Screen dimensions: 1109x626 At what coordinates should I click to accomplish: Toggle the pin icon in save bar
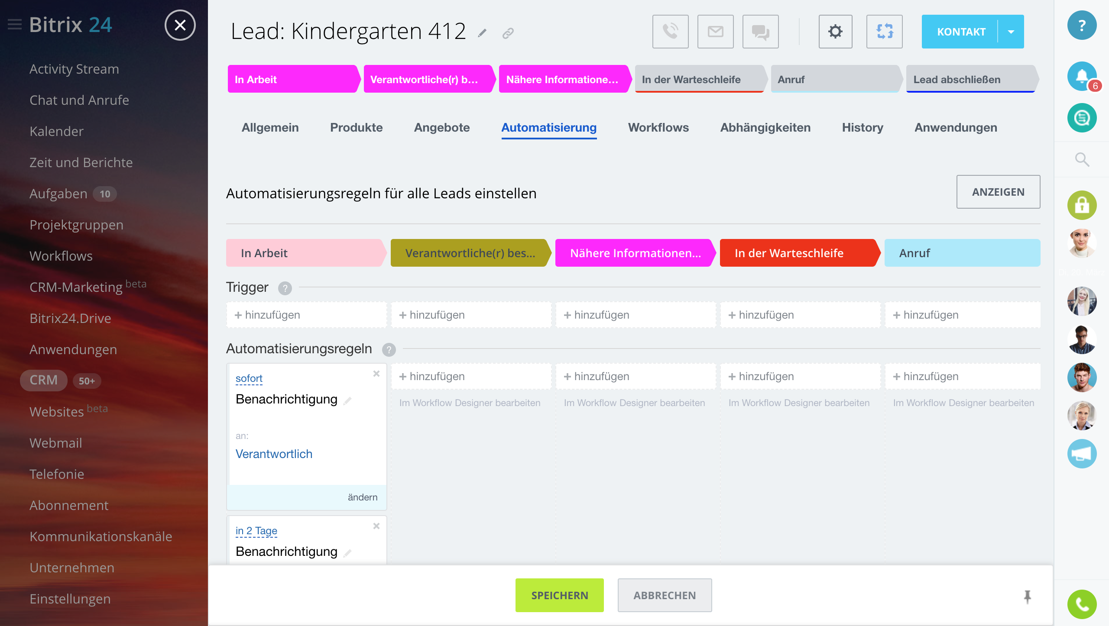click(x=1027, y=597)
